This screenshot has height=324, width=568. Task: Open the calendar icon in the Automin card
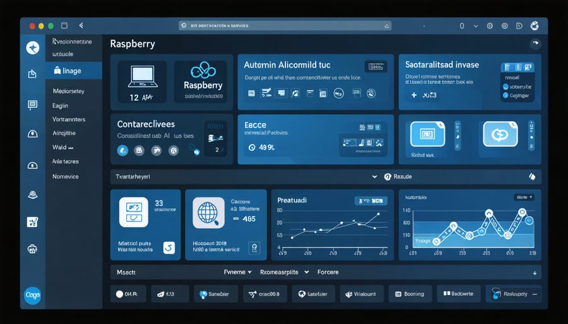(x=322, y=94)
